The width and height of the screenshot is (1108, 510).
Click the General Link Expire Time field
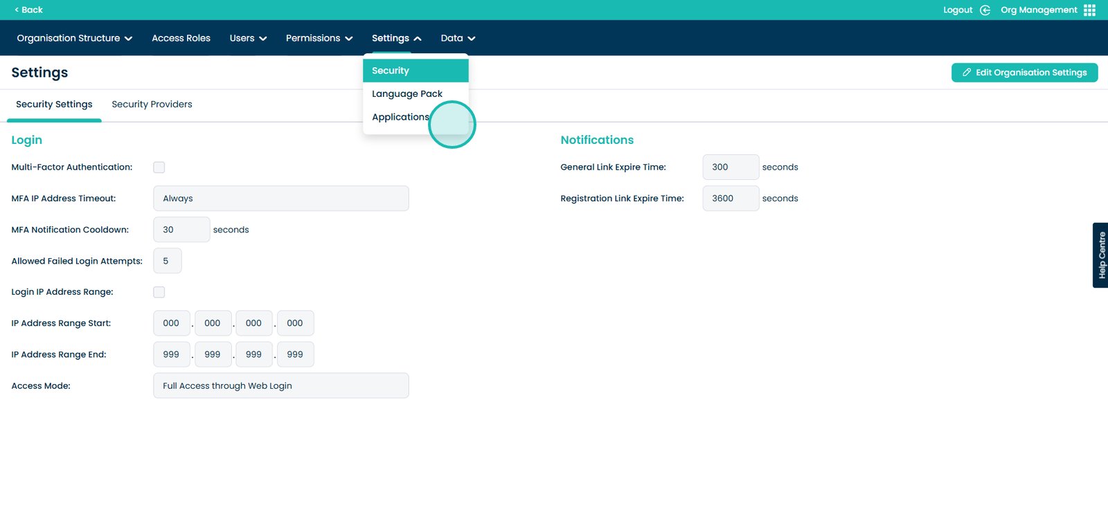point(730,167)
